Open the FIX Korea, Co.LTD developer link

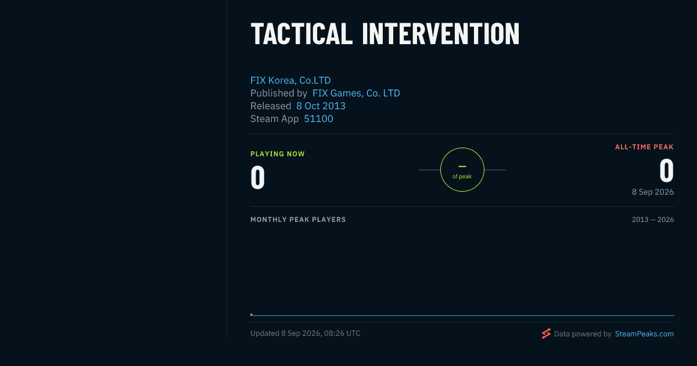click(x=290, y=80)
